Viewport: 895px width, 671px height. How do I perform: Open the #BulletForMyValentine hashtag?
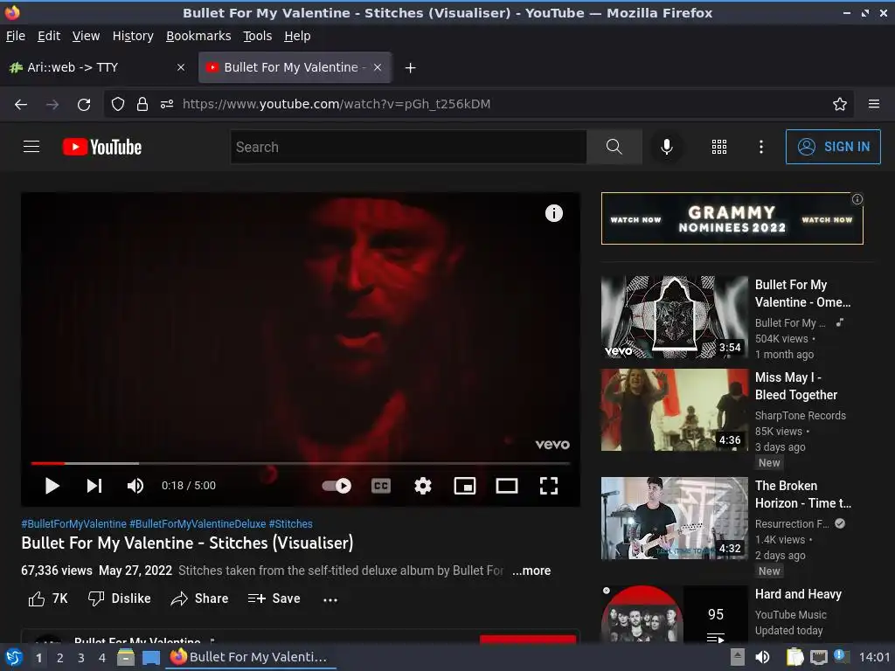click(x=73, y=524)
